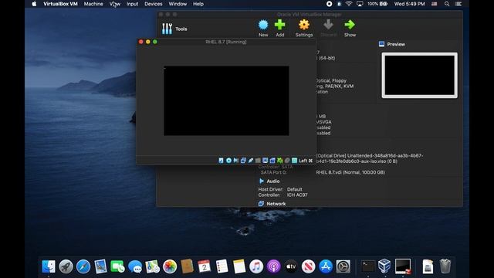Click the recording indicator in VM status bar
The height and width of the screenshot is (278, 494).
point(272,161)
